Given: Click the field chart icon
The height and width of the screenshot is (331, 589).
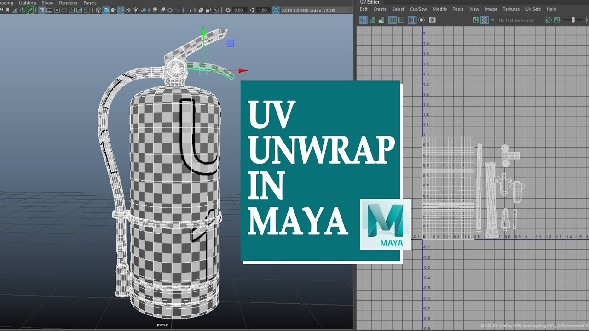Looking at the screenshot, I should pyautogui.click(x=72, y=10).
